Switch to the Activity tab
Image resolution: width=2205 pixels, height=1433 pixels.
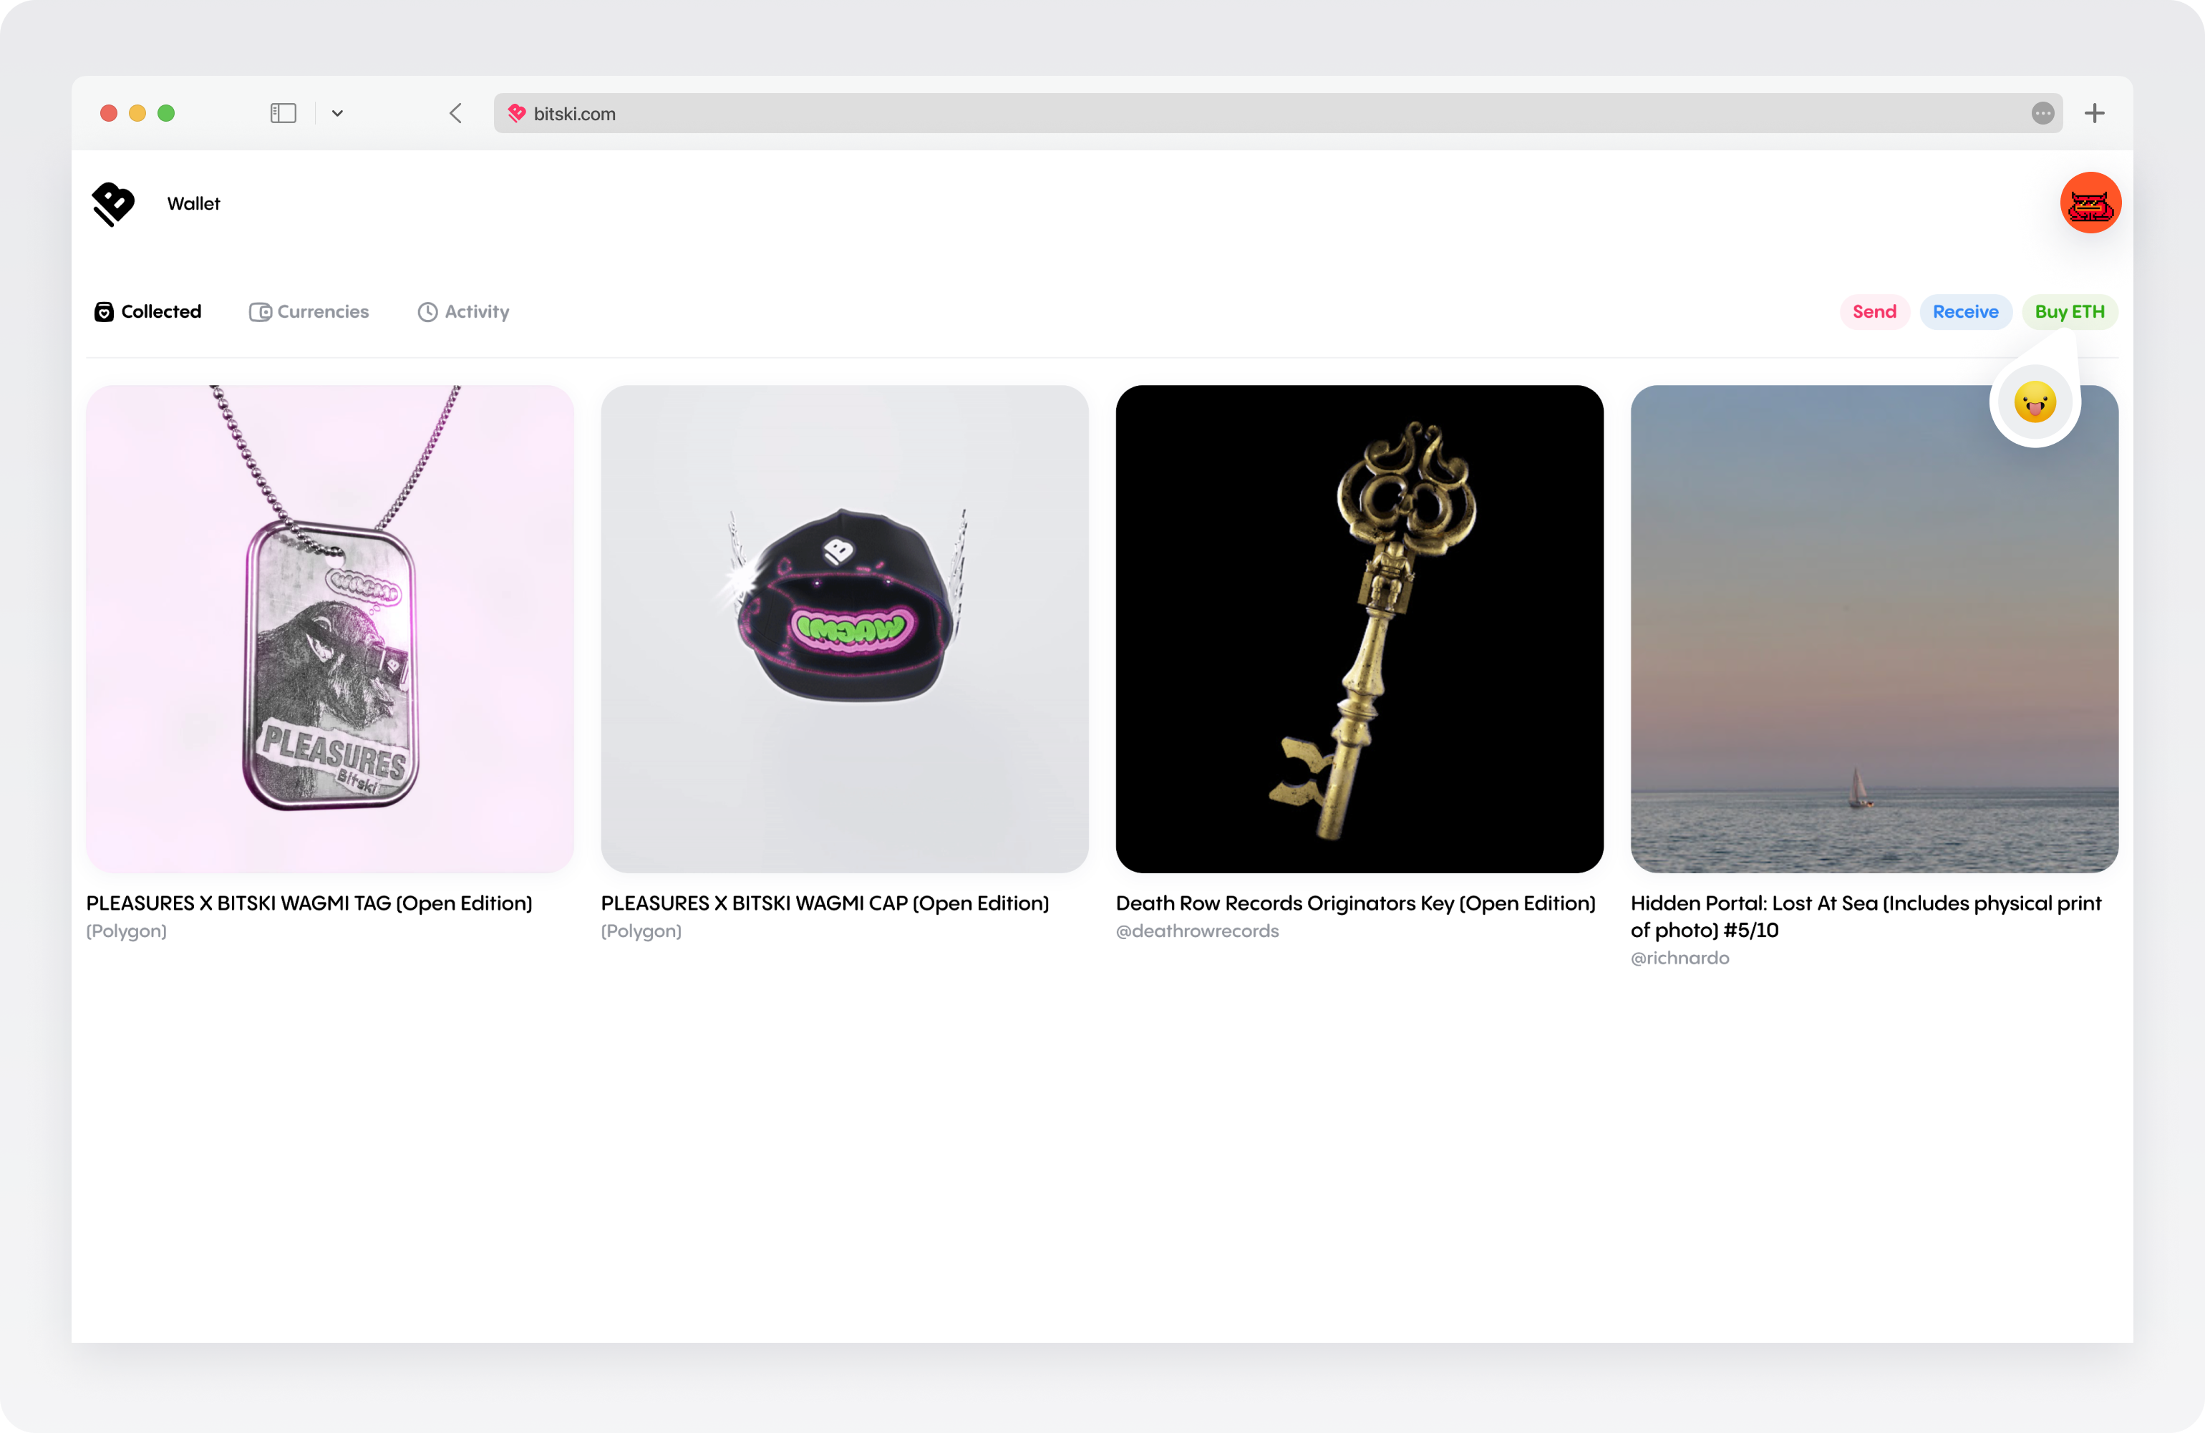pos(463,312)
